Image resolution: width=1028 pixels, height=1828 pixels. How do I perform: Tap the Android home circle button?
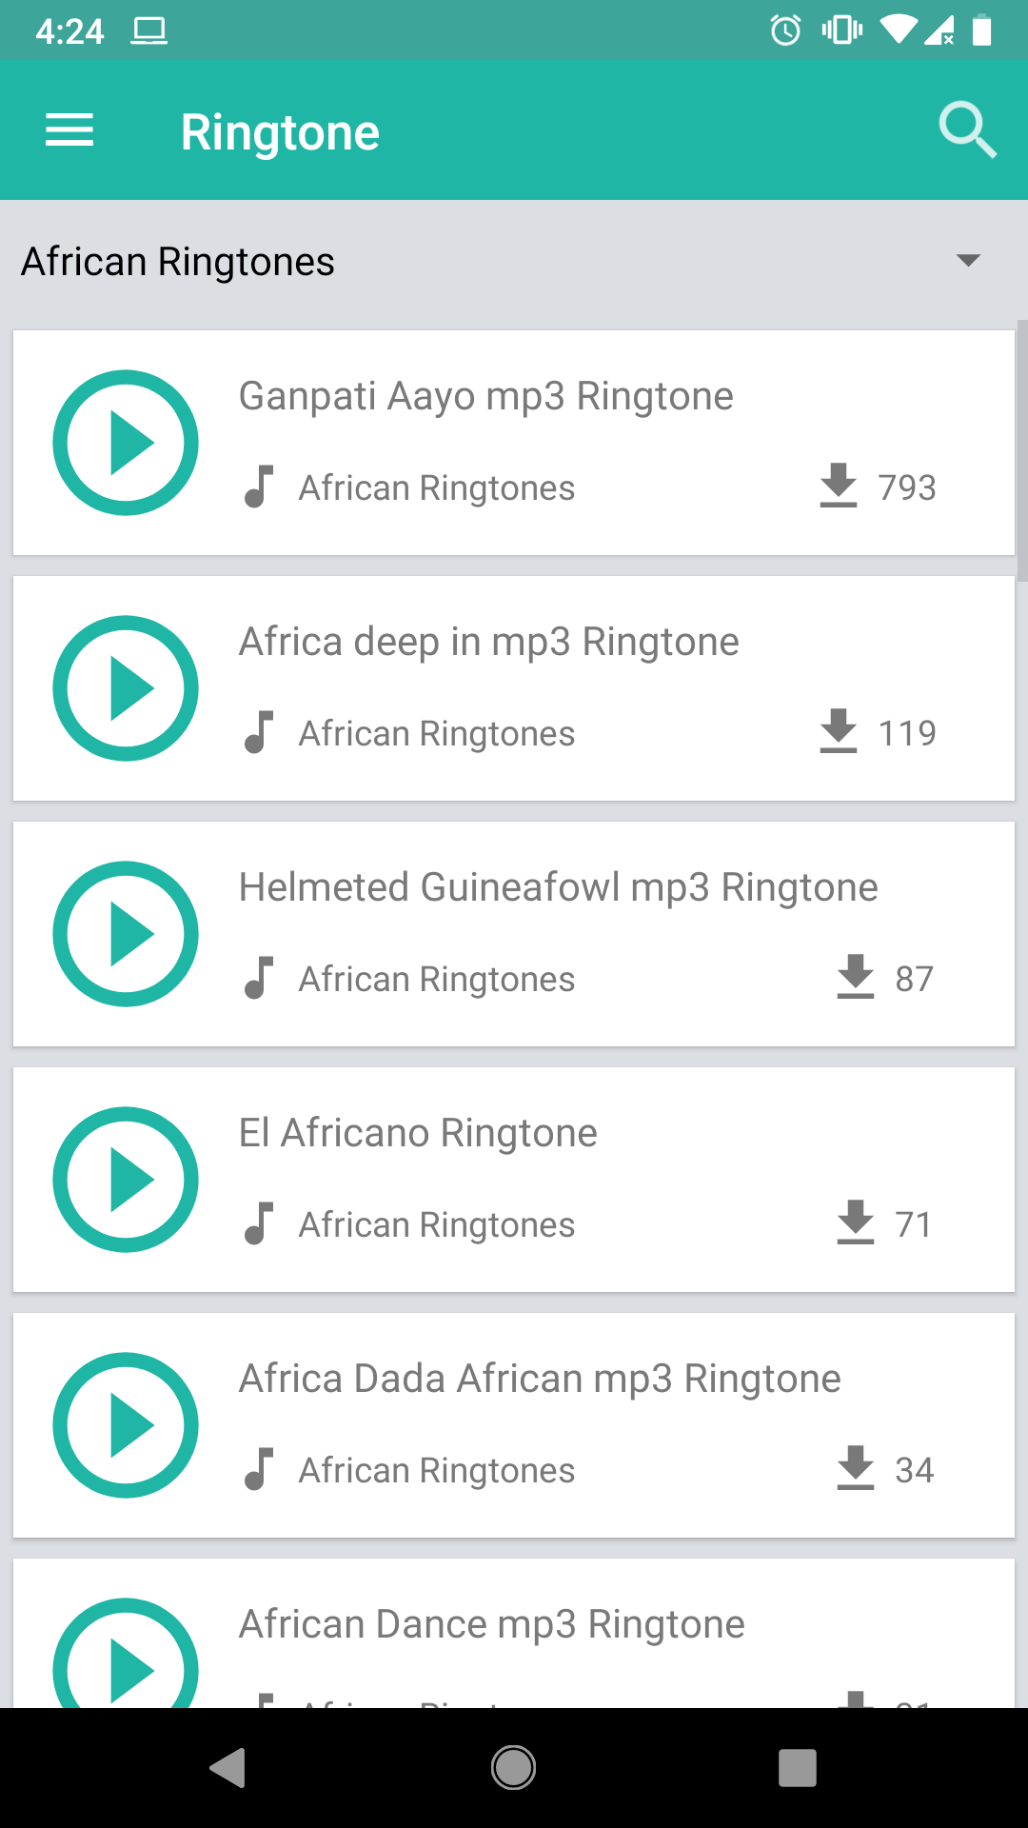point(513,1768)
